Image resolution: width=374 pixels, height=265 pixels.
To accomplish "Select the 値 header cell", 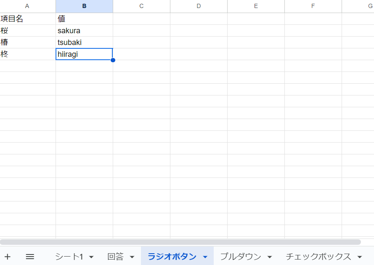I will point(84,19).
